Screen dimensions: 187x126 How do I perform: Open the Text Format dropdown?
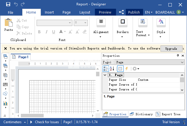tap(143, 27)
